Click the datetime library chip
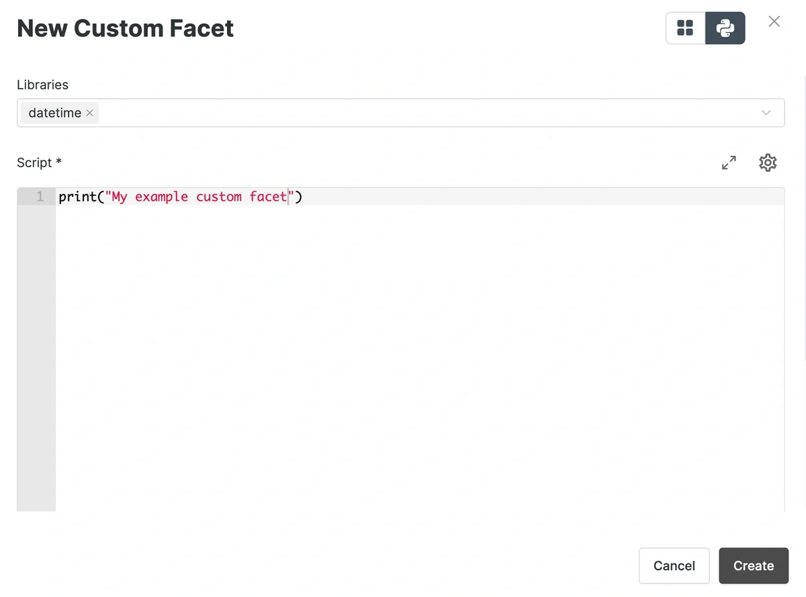Viewport: 806px width, 597px height. pyautogui.click(x=55, y=113)
